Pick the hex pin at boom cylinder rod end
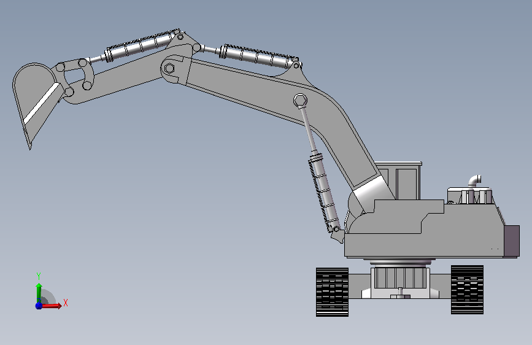This screenshot has height=345, width=532. [x=300, y=101]
